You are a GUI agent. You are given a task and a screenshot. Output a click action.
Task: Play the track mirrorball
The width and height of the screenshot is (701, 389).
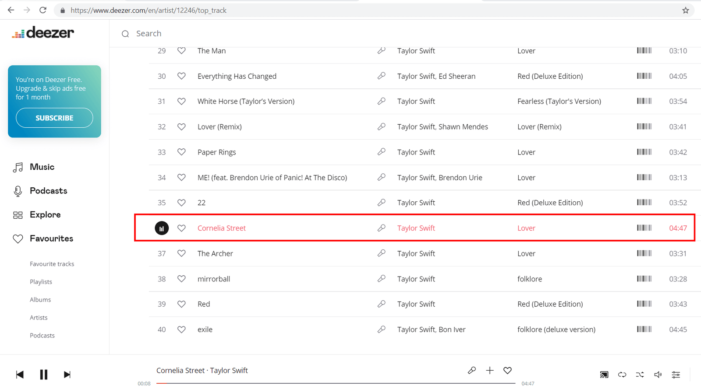pyautogui.click(x=214, y=279)
